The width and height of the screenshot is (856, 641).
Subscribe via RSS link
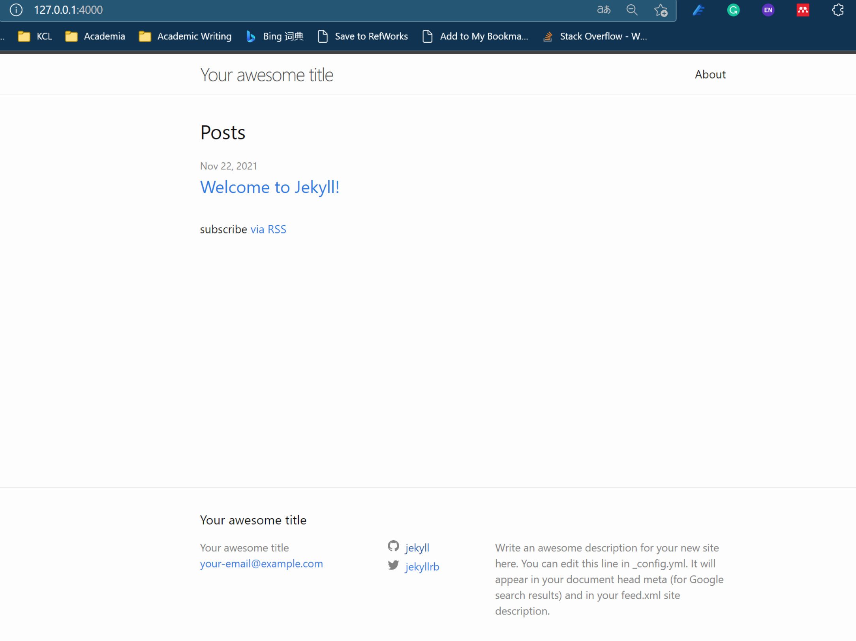click(268, 229)
